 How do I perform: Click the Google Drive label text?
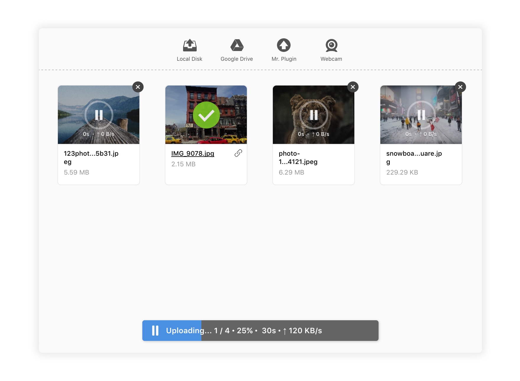tap(237, 59)
